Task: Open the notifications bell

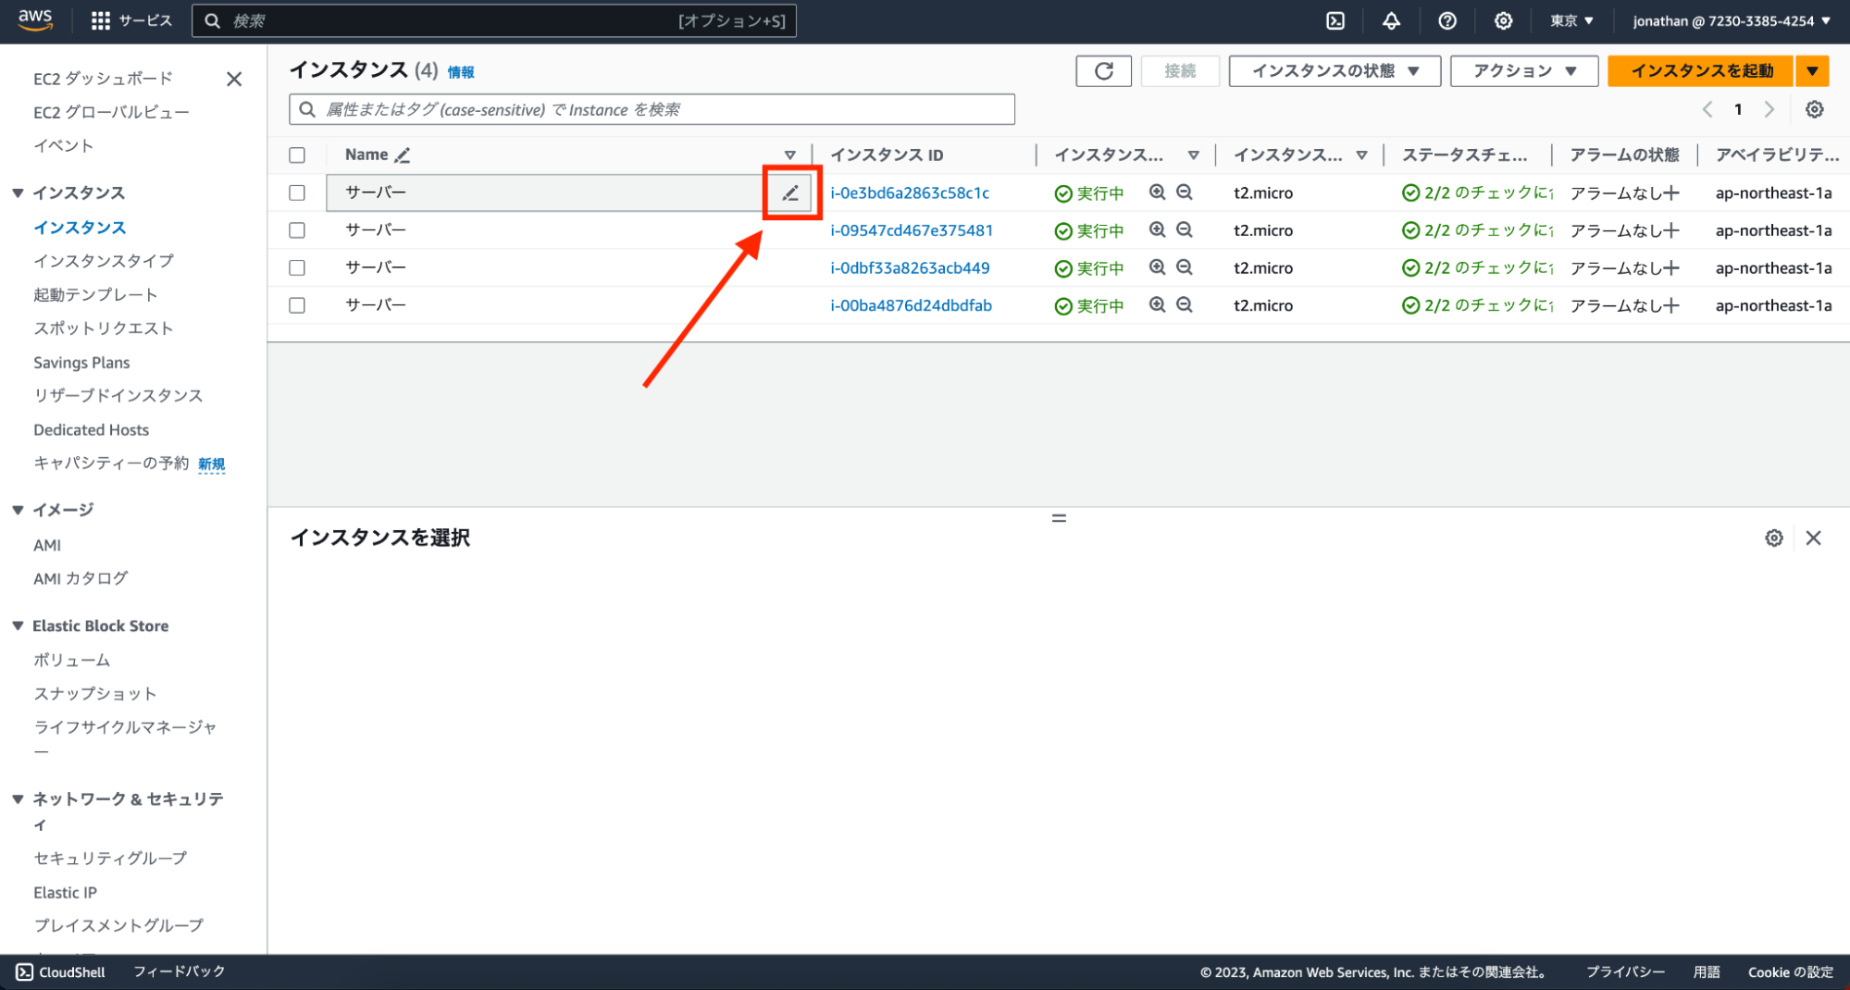Action: [x=1391, y=20]
